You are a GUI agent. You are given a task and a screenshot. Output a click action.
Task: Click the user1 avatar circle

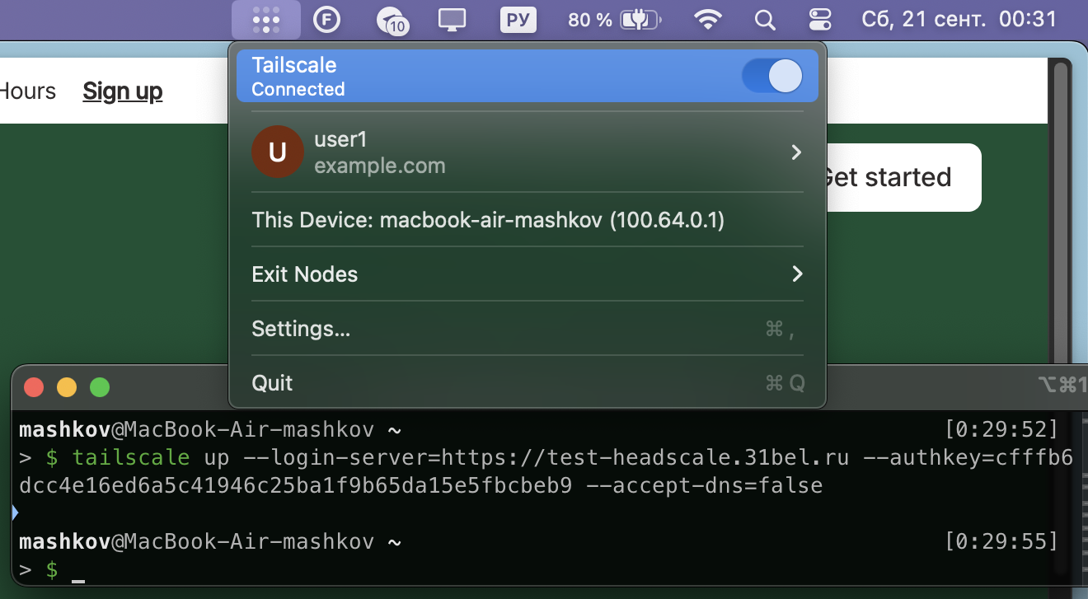coord(278,152)
